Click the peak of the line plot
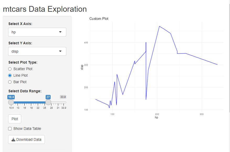The image size is (230, 152). pos(159,26)
